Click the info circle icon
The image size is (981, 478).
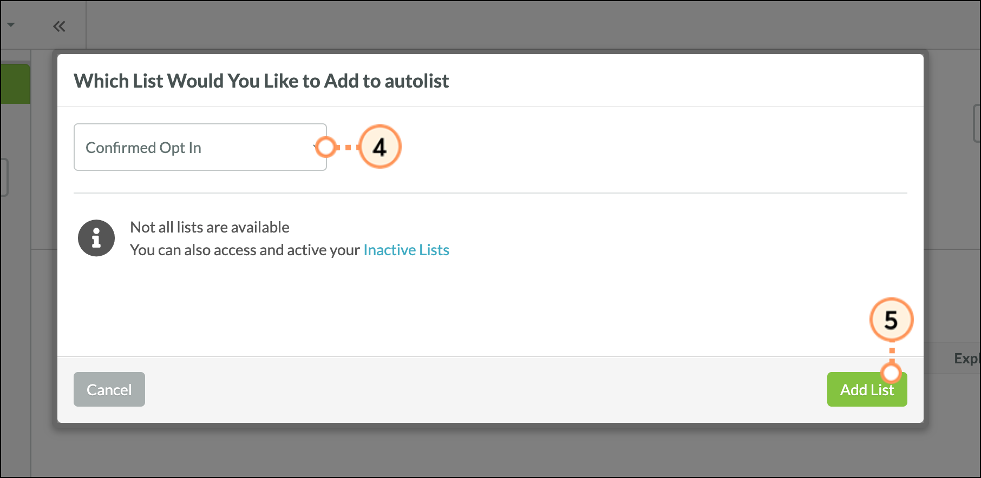(96, 238)
